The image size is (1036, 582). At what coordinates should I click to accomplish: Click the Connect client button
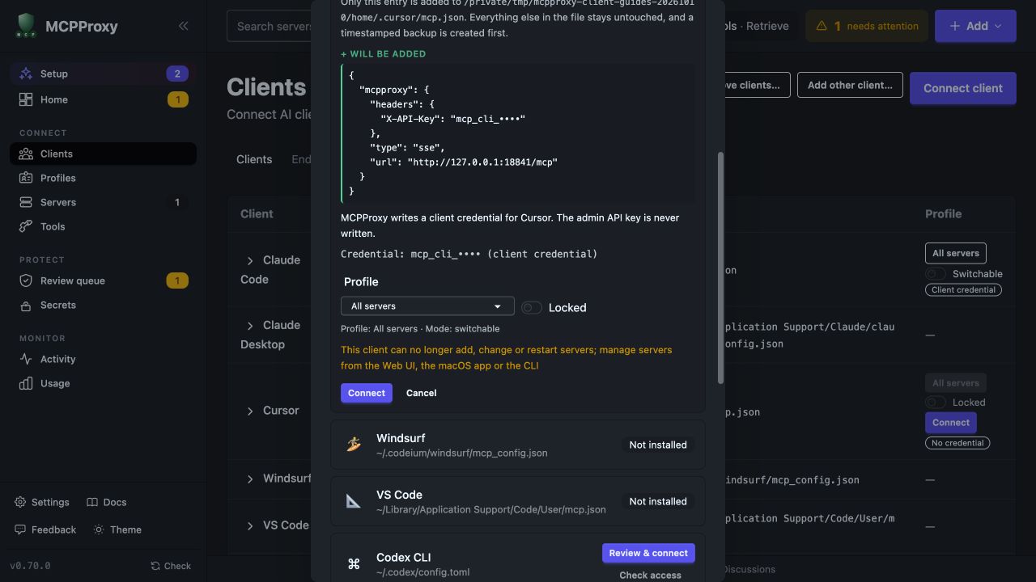pyautogui.click(x=963, y=88)
